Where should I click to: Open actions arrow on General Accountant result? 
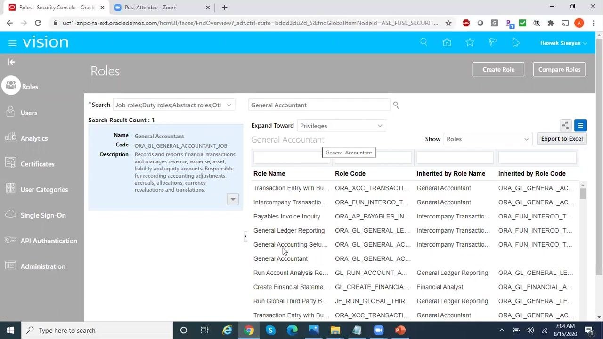pos(233,199)
